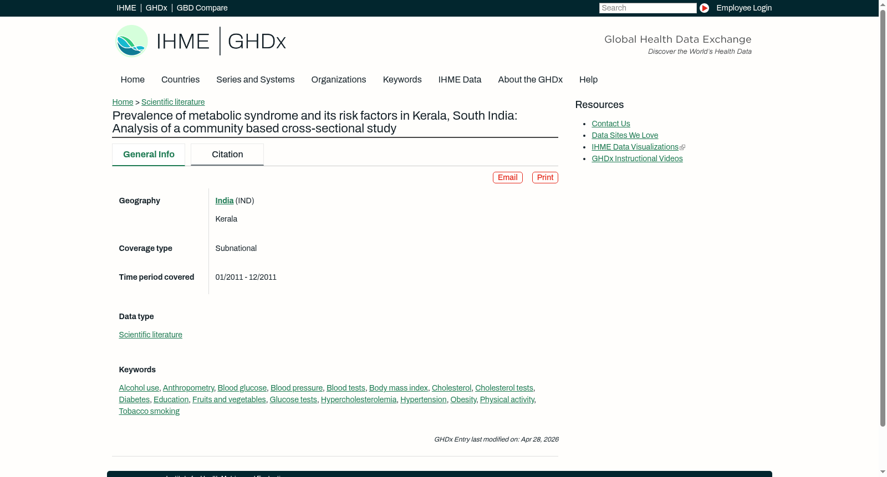This screenshot has width=887, height=477.
Task: Open Series and Systems menu item
Action: click(x=256, y=80)
